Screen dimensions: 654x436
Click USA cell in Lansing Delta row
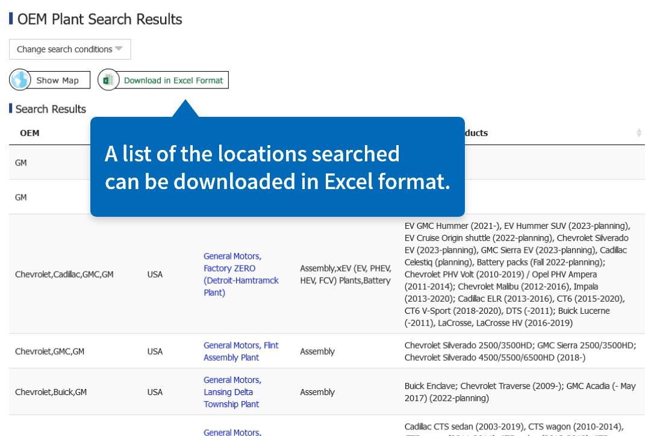point(155,392)
